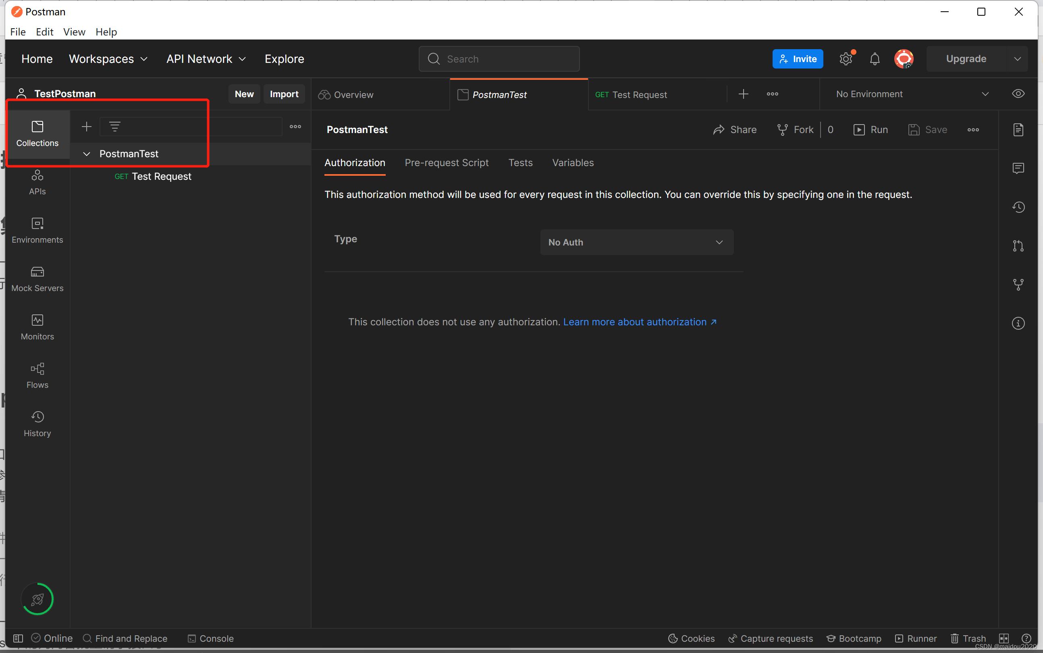Click the Import button
1043x653 pixels.
click(x=284, y=94)
